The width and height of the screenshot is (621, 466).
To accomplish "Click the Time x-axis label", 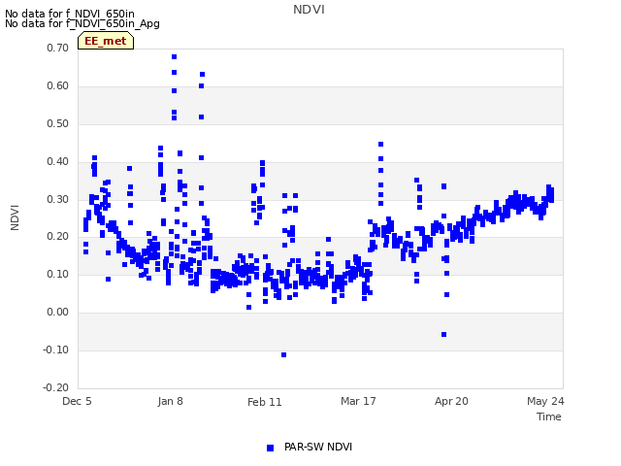I will [549, 416].
